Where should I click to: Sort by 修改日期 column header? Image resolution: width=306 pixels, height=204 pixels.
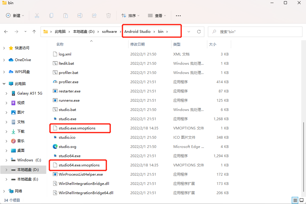137,44
